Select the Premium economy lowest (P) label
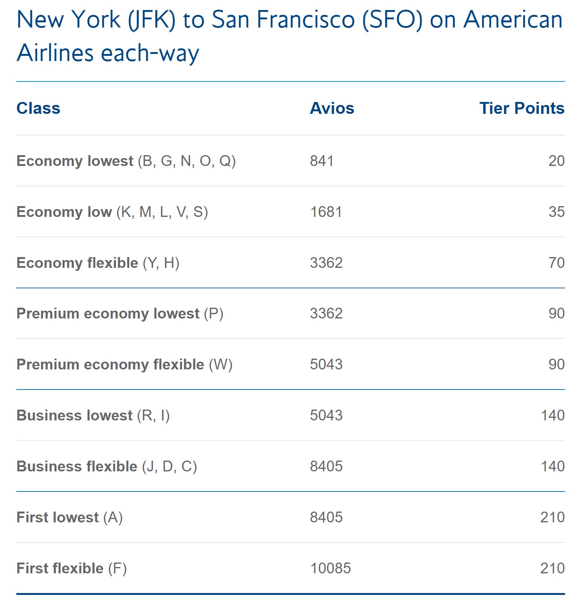Viewport: 584px width, 599px height. point(120,314)
